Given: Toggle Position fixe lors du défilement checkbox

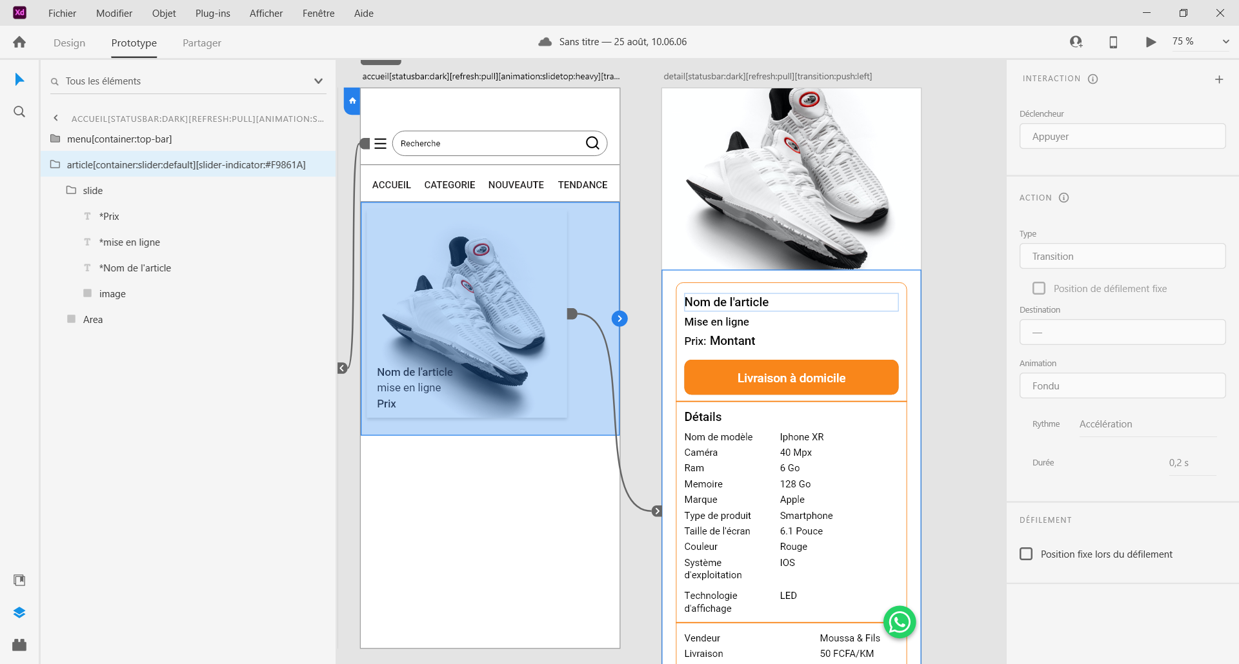Looking at the screenshot, I should click(x=1026, y=554).
